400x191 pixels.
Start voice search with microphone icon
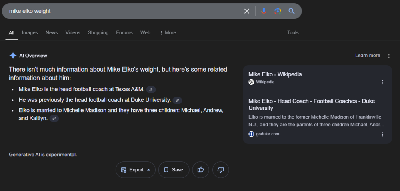pos(264,11)
